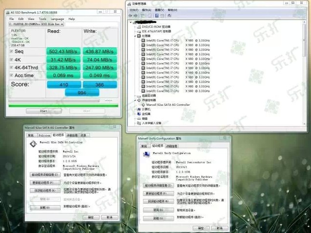Toggle the Seq test checkbox

click(x=12, y=52)
